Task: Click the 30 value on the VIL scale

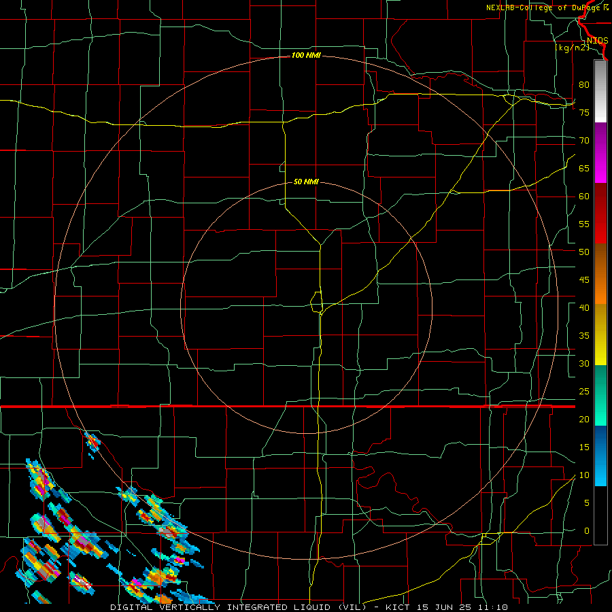Action: (584, 363)
